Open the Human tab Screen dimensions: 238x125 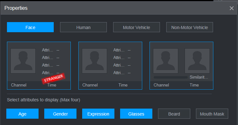(x=83, y=27)
